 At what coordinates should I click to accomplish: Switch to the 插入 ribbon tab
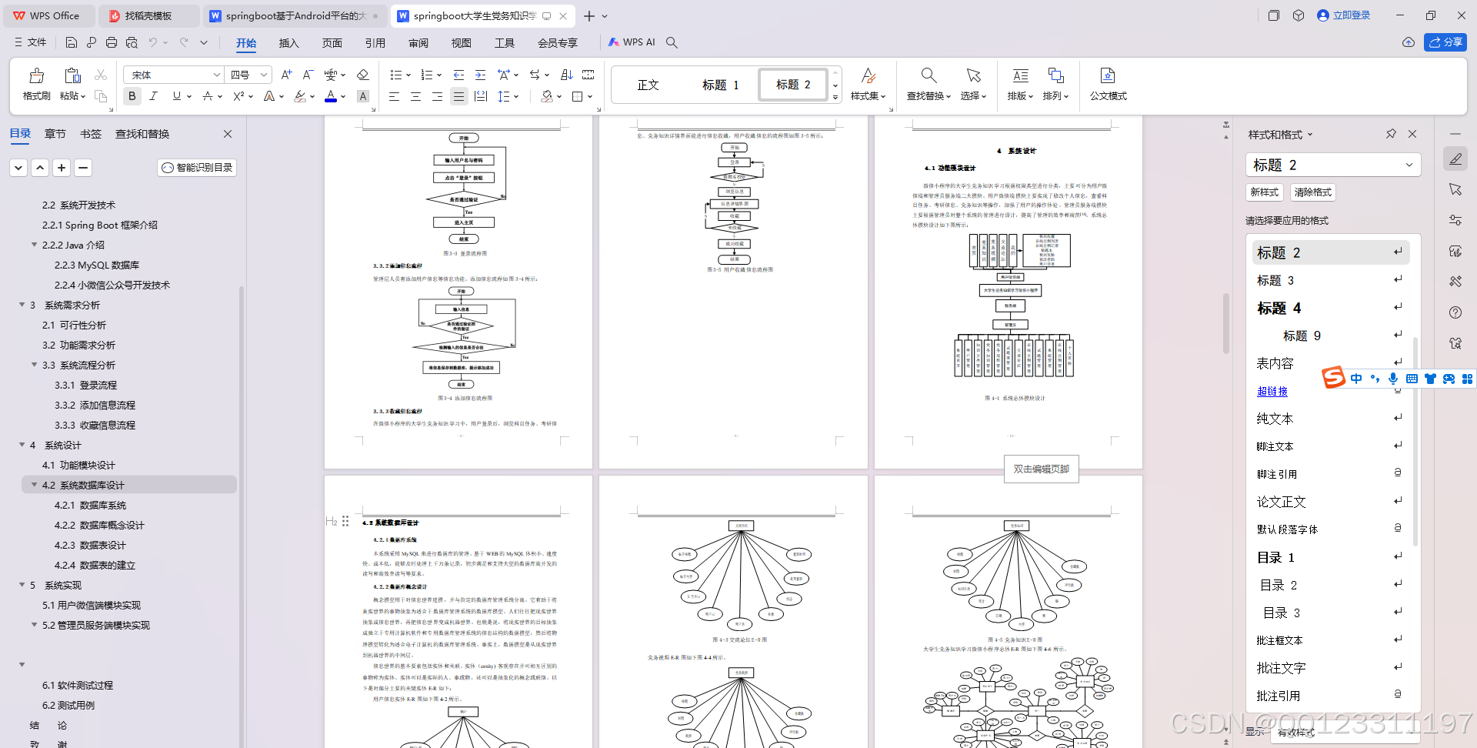(x=288, y=44)
